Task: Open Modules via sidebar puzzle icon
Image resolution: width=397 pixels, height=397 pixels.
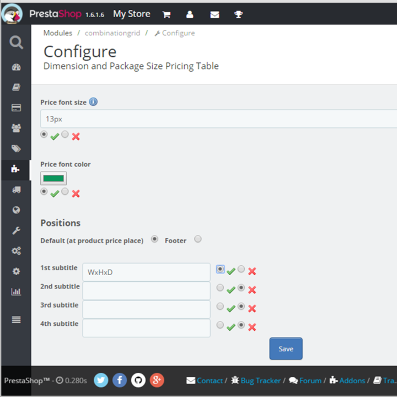Action: tap(15, 169)
